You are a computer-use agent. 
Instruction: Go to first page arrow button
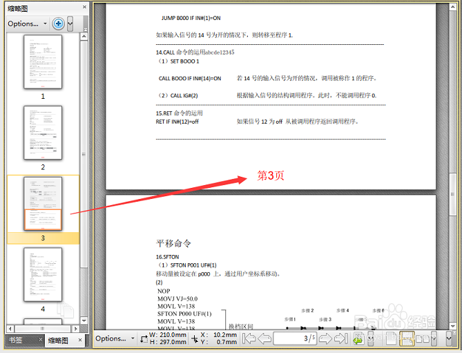pyautogui.click(x=249, y=338)
